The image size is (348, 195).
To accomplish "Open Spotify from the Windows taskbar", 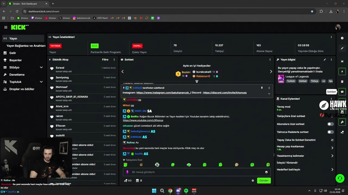I will pyautogui.click(x=186, y=191).
